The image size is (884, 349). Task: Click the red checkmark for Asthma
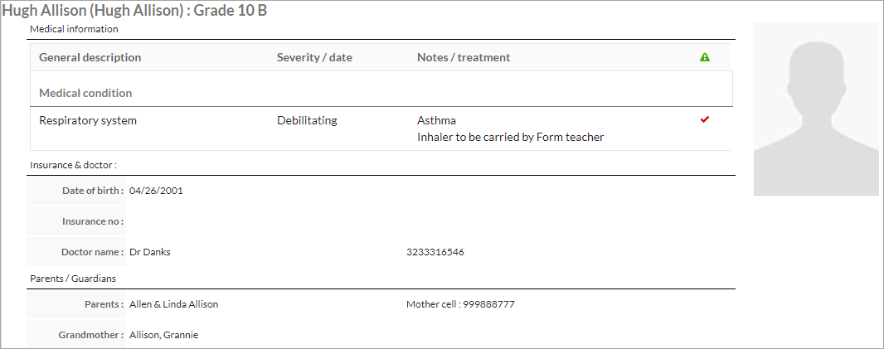coord(704,119)
